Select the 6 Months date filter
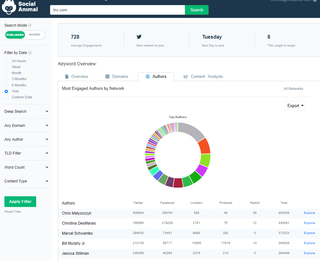Image resolution: width=320 pixels, height=261 pixels. click(x=6, y=85)
